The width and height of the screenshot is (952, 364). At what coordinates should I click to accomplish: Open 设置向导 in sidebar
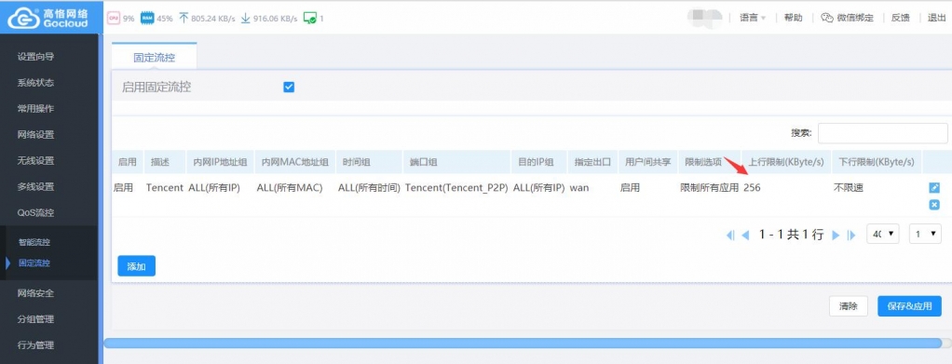[35, 57]
